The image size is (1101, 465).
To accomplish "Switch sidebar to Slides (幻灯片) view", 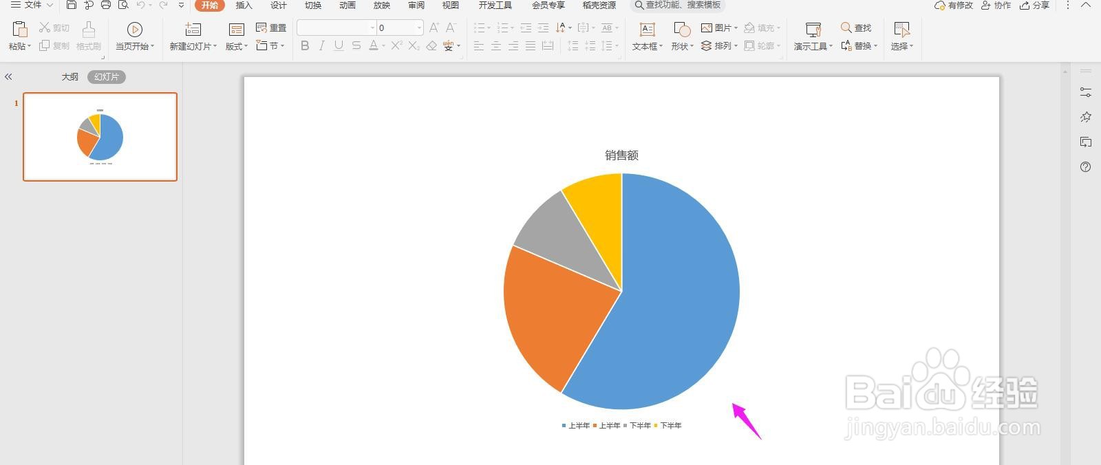I will pyautogui.click(x=107, y=77).
